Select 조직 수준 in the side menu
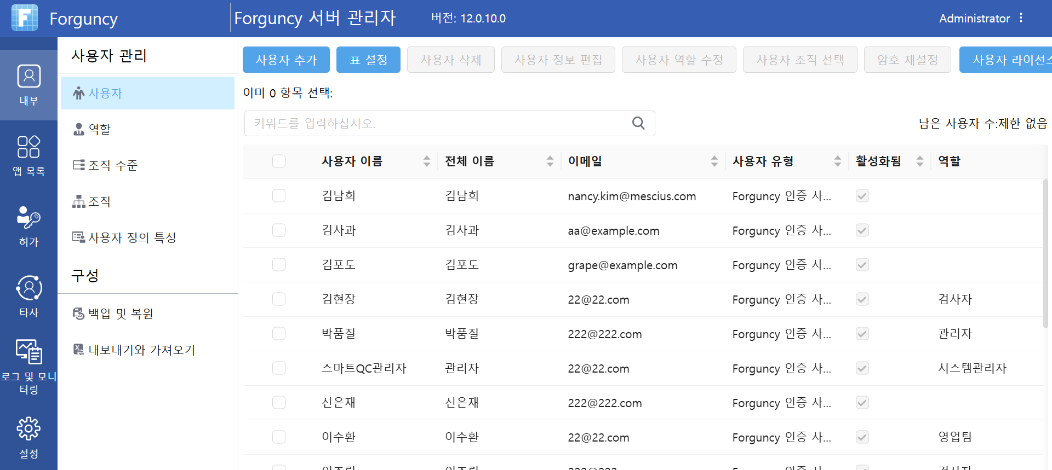 click(x=148, y=165)
